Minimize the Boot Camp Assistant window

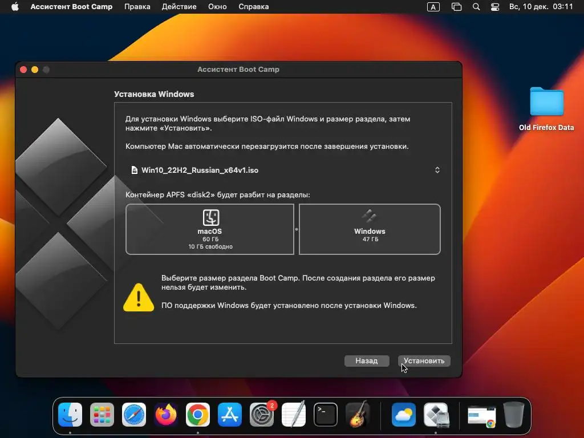point(35,70)
